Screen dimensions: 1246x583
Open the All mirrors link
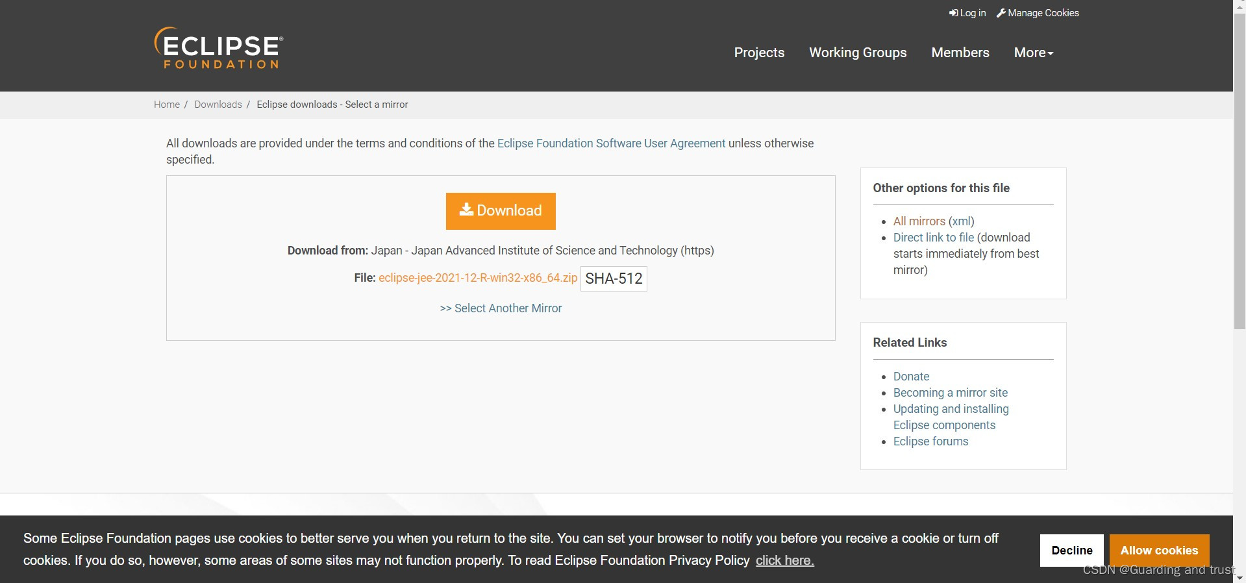coord(919,221)
